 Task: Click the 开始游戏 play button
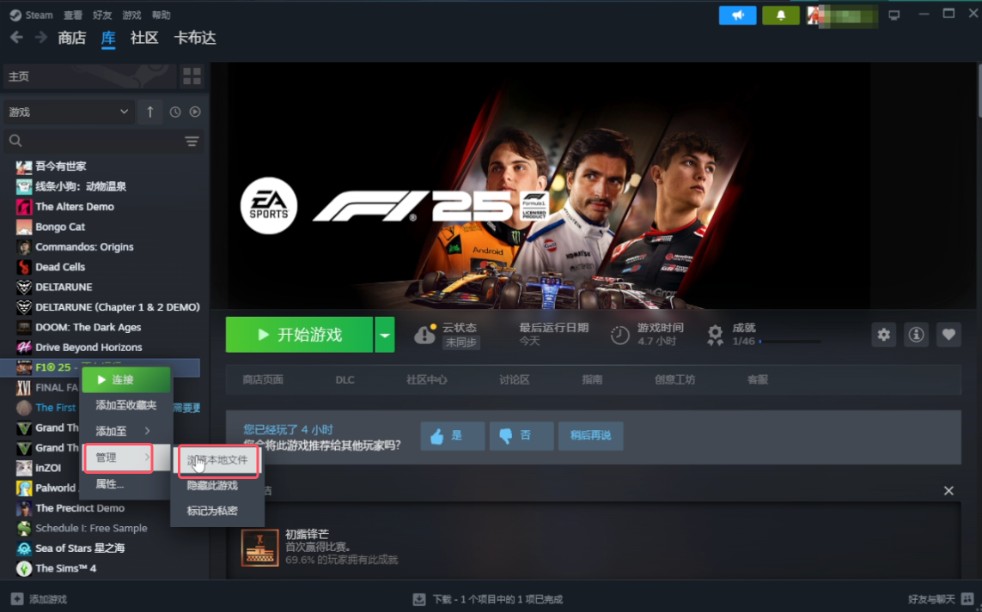coord(299,335)
